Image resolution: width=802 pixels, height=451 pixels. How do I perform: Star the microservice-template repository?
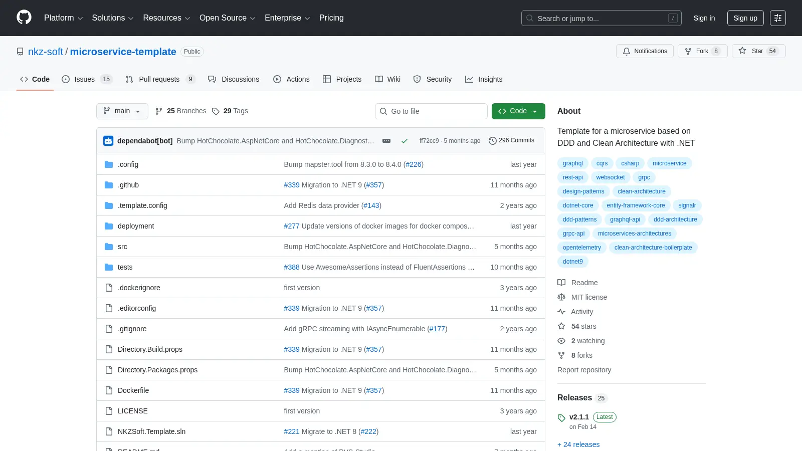click(758, 51)
